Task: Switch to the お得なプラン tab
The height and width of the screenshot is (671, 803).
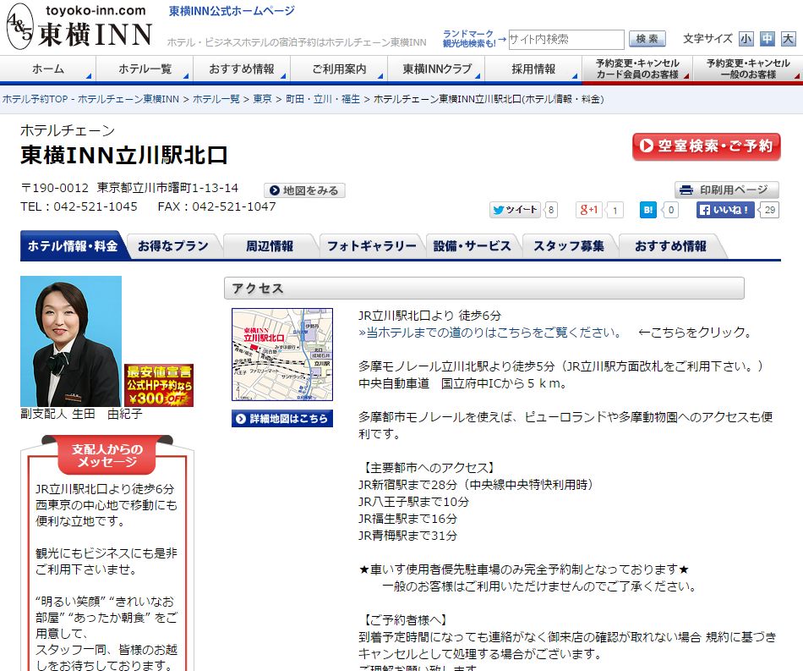Action: pos(173,246)
